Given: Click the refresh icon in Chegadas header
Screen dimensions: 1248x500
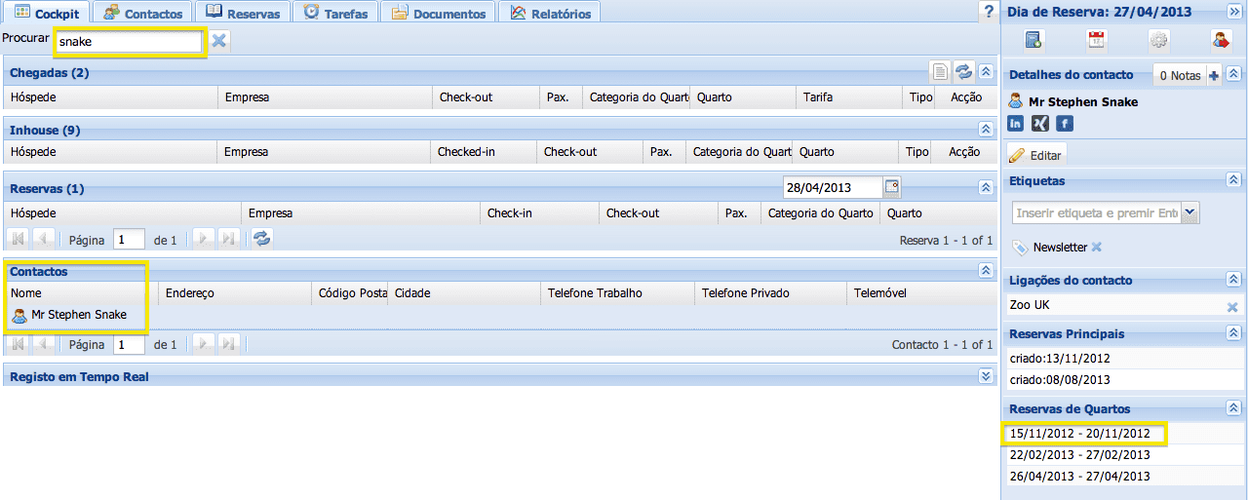Looking at the screenshot, I should [963, 71].
